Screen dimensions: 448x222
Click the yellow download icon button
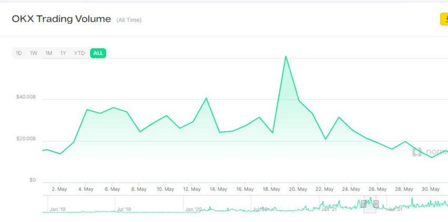(x=444, y=19)
